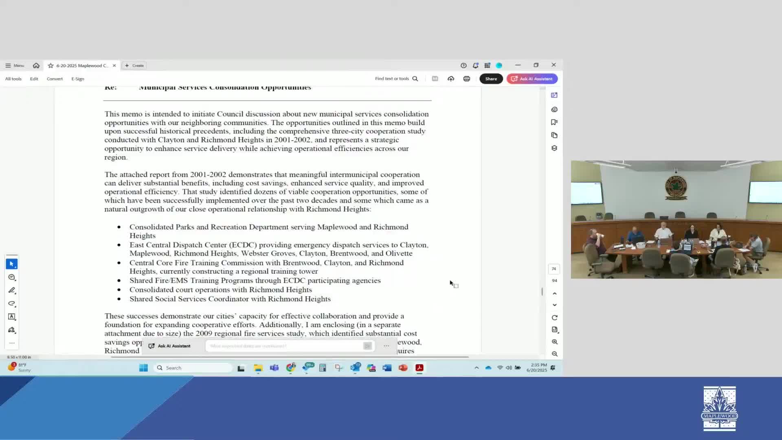Screen dimensions: 782x440
Task: Go to next page with down chevron
Action: pyautogui.click(x=554, y=305)
